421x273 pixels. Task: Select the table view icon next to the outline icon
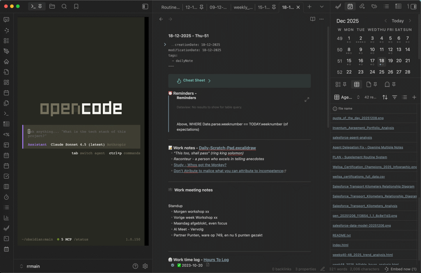point(398,7)
